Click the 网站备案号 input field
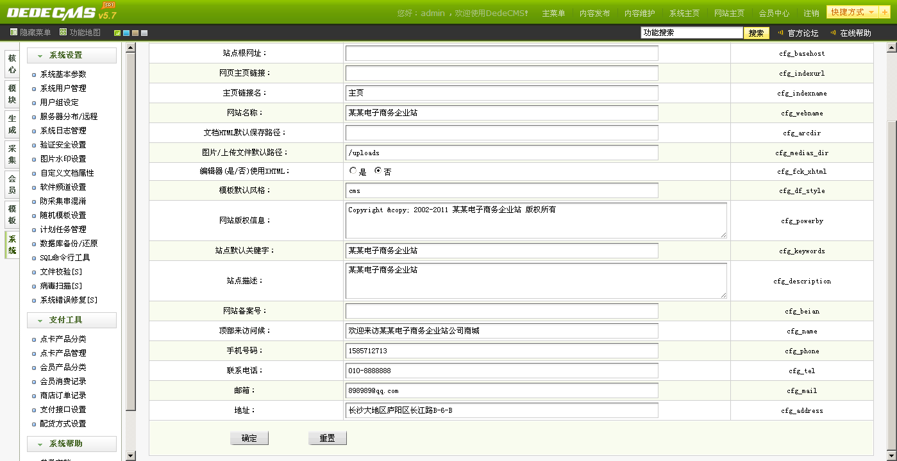 pos(501,311)
